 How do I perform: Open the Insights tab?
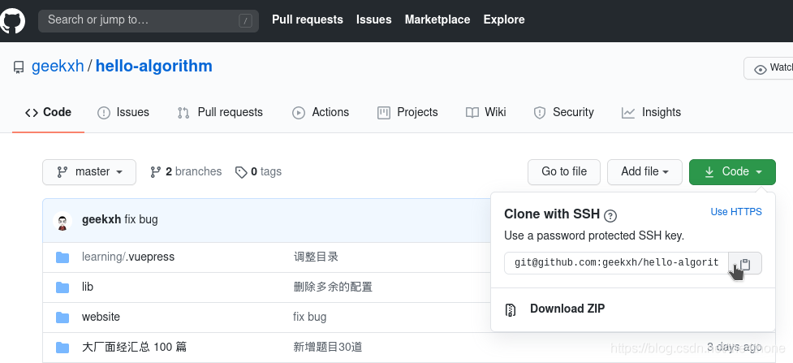click(652, 112)
